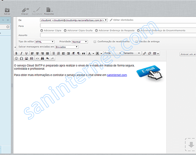Open the Tamanho size dropdown
The width and height of the screenshot is (196, 155).
(x=131, y=53)
